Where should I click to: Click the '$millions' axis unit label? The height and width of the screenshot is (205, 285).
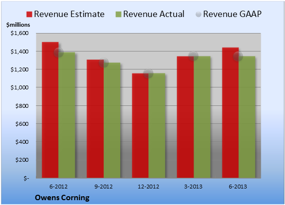click(x=18, y=25)
